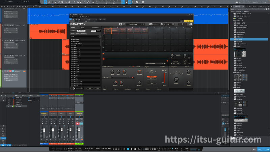Screen dimensions: 270x152
Task: Adjust the preview volume slider
Action: click(x=80, y=88)
